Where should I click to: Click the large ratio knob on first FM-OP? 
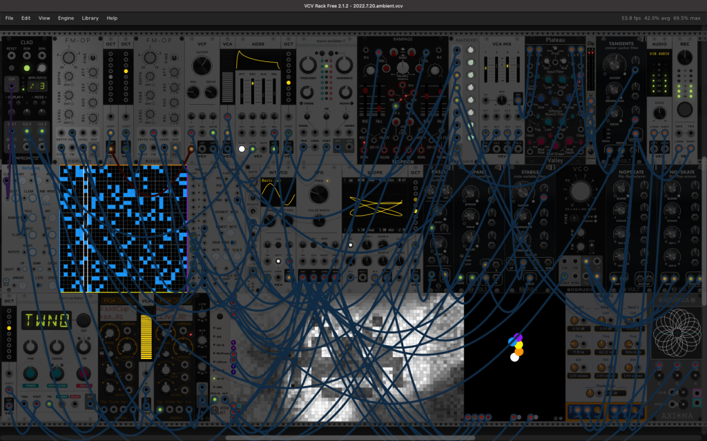[x=68, y=58]
